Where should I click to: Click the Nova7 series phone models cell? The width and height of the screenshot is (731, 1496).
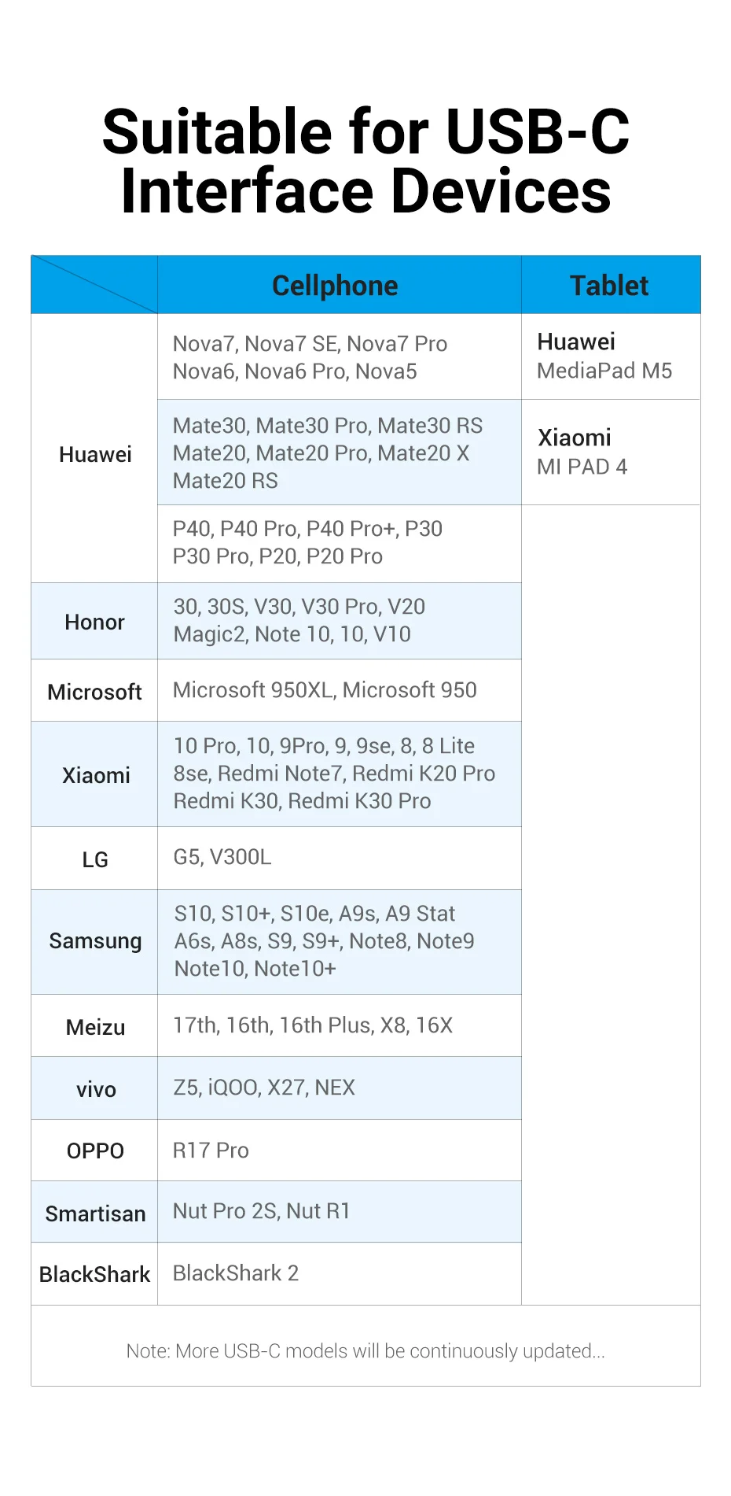click(310, 358)
